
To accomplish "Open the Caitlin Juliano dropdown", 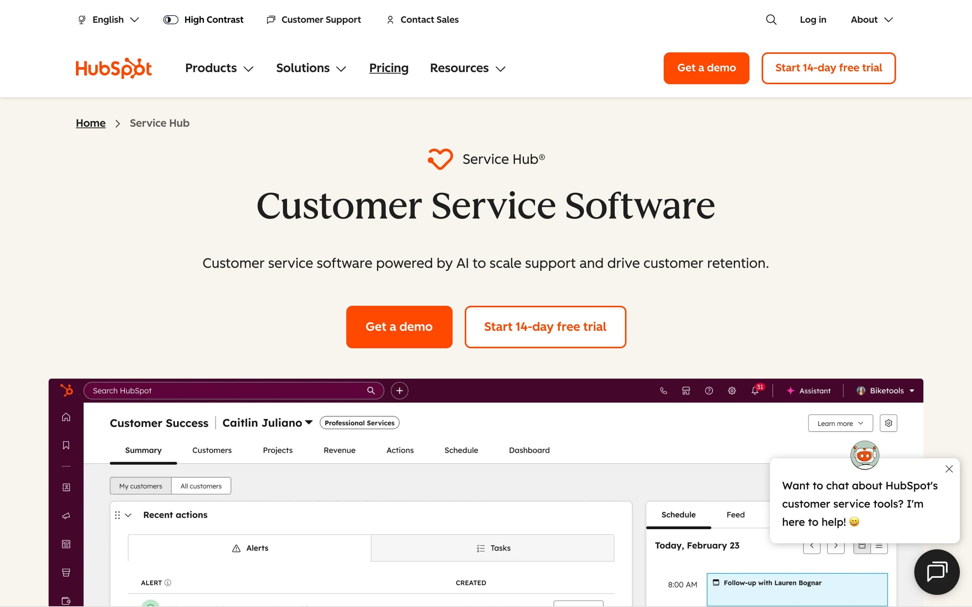I will point(268,423).
